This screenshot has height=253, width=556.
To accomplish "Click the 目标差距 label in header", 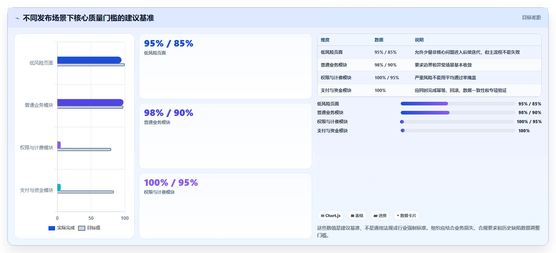I will tap(532, 17).
